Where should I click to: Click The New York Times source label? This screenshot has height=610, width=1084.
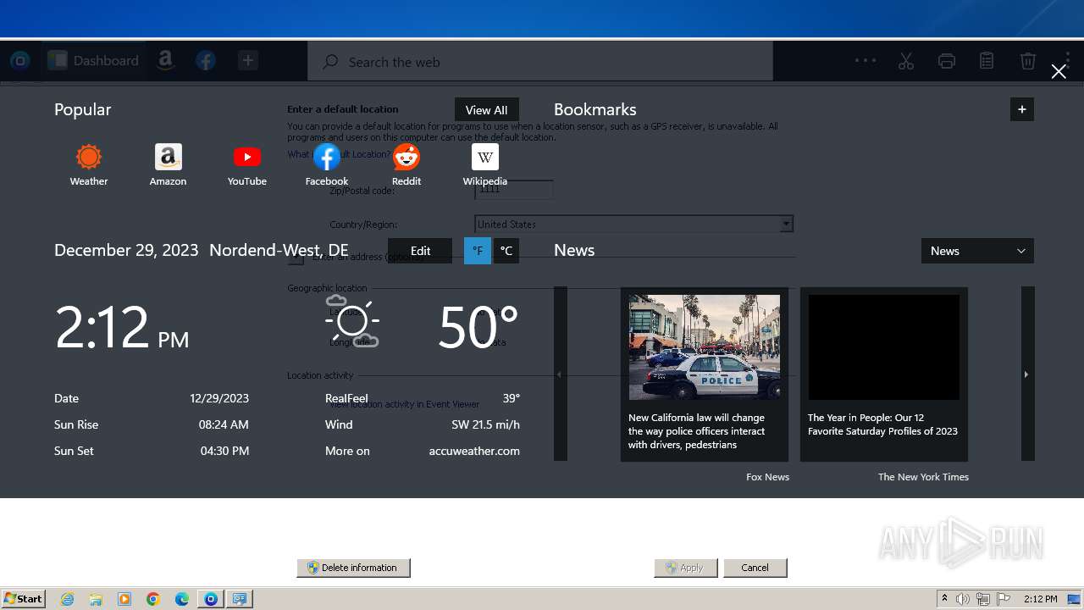(x=923, y=477)
